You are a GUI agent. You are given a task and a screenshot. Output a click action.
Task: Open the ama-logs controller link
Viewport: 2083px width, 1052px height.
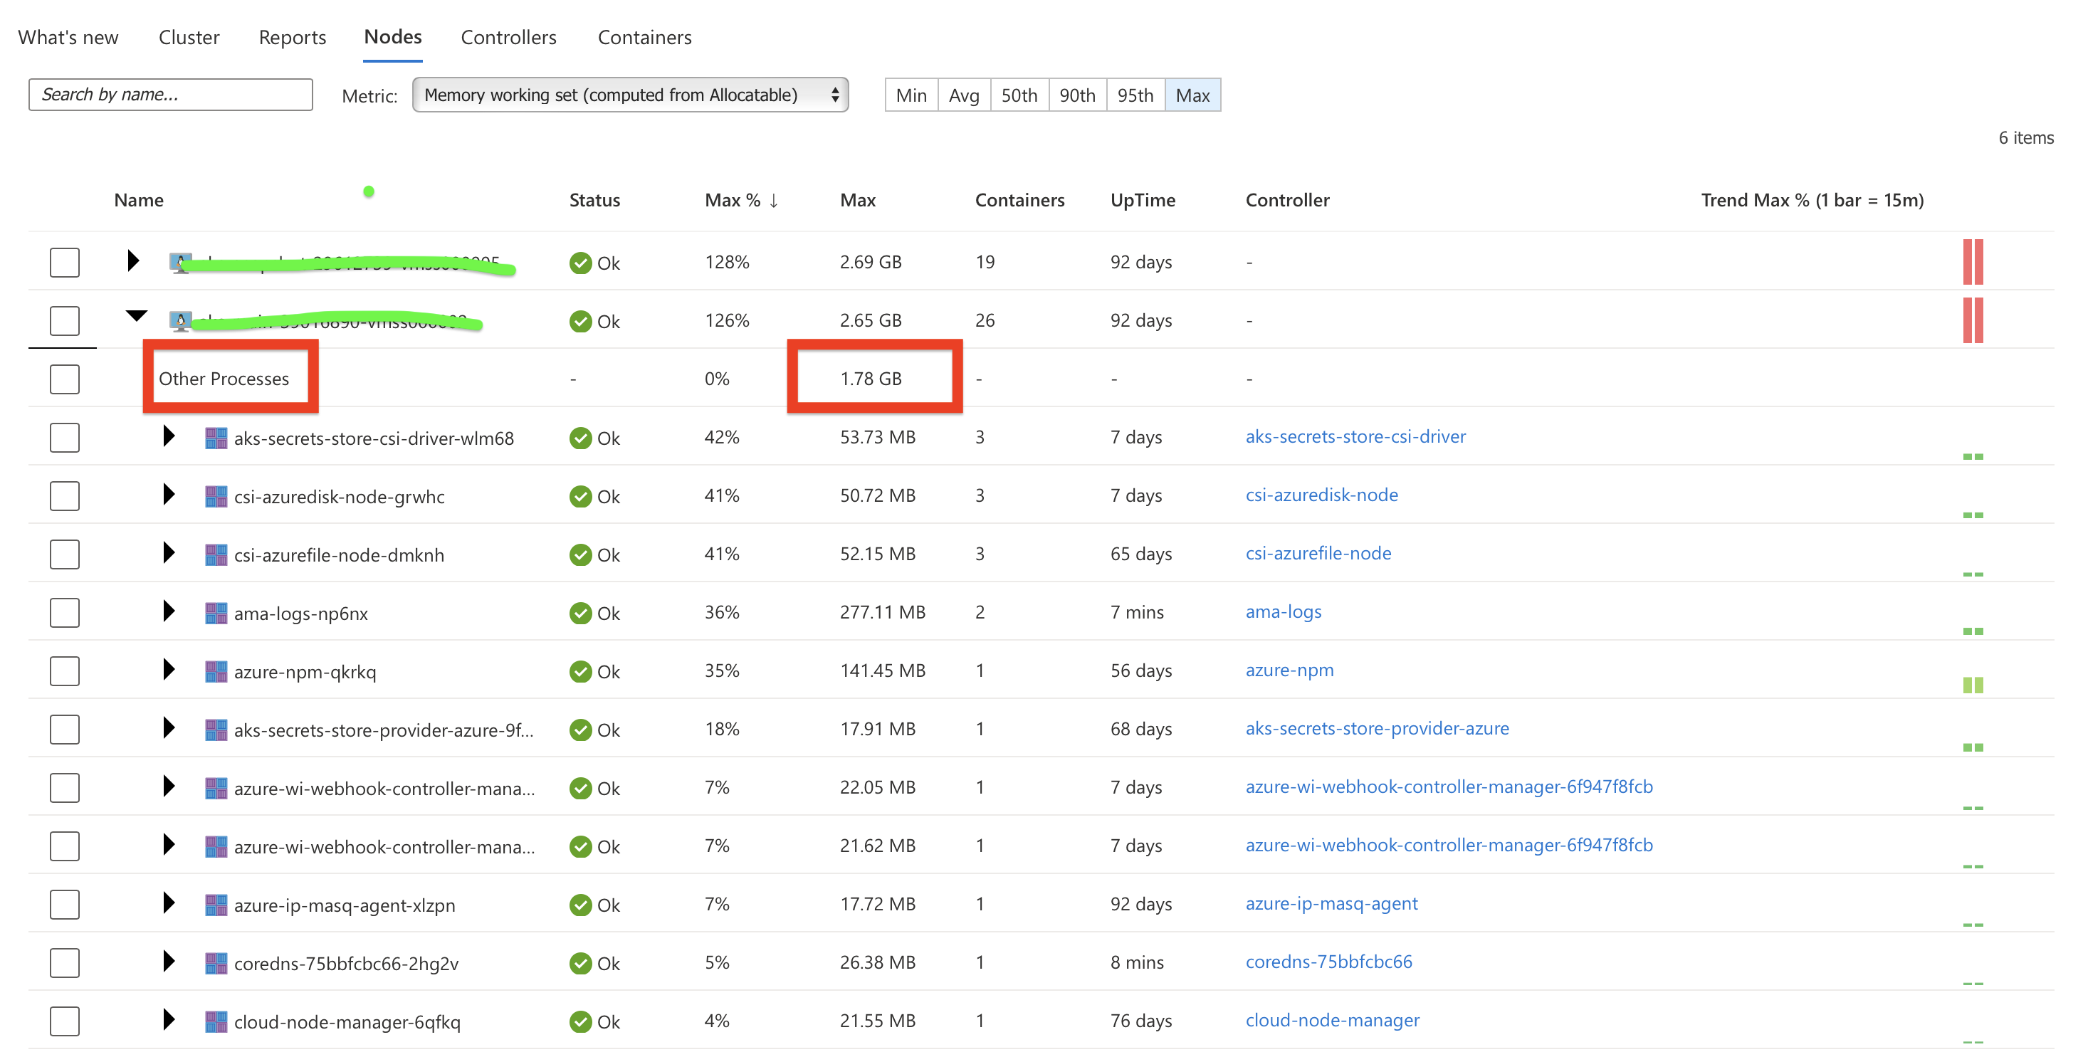1284,611
